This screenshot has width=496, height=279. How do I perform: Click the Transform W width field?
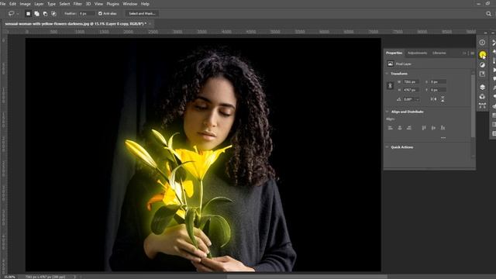(412, 82)
